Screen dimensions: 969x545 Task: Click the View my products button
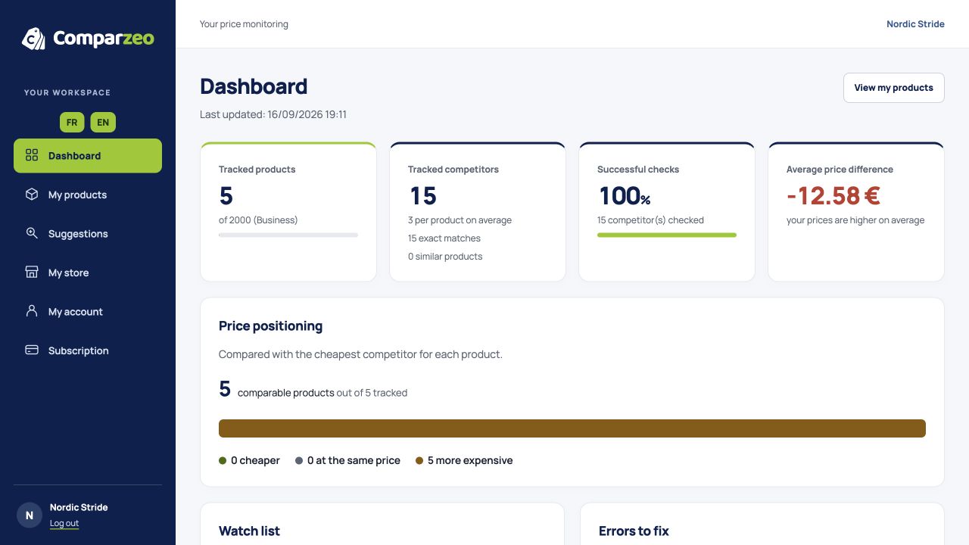coord(894,88)
